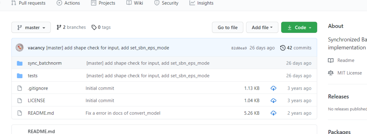Click the LICENSE file icon
This screenshot has width=367, height=134.
(20, 101)
